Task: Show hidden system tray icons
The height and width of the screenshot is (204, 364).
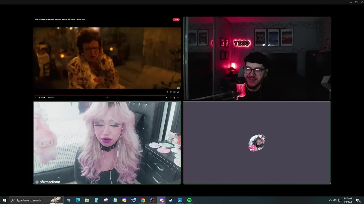Action: click(x=330, y=200)
